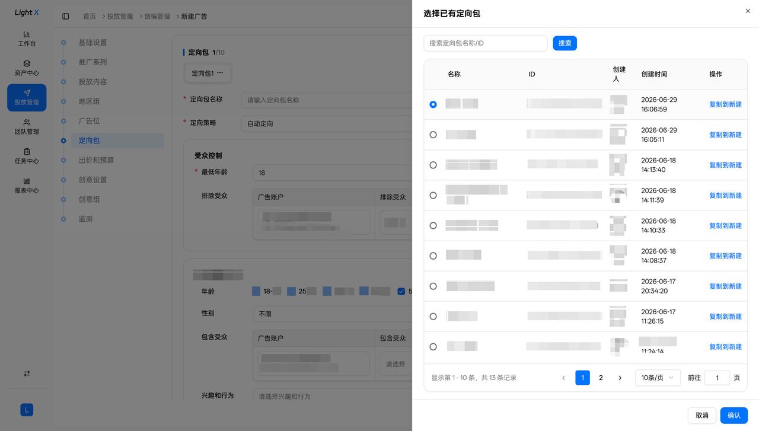Select radio for 2026-06-17 20:34:20 row
Image resolution: width=759 pixels, height=431 pixels.
(x=433, y=286)
